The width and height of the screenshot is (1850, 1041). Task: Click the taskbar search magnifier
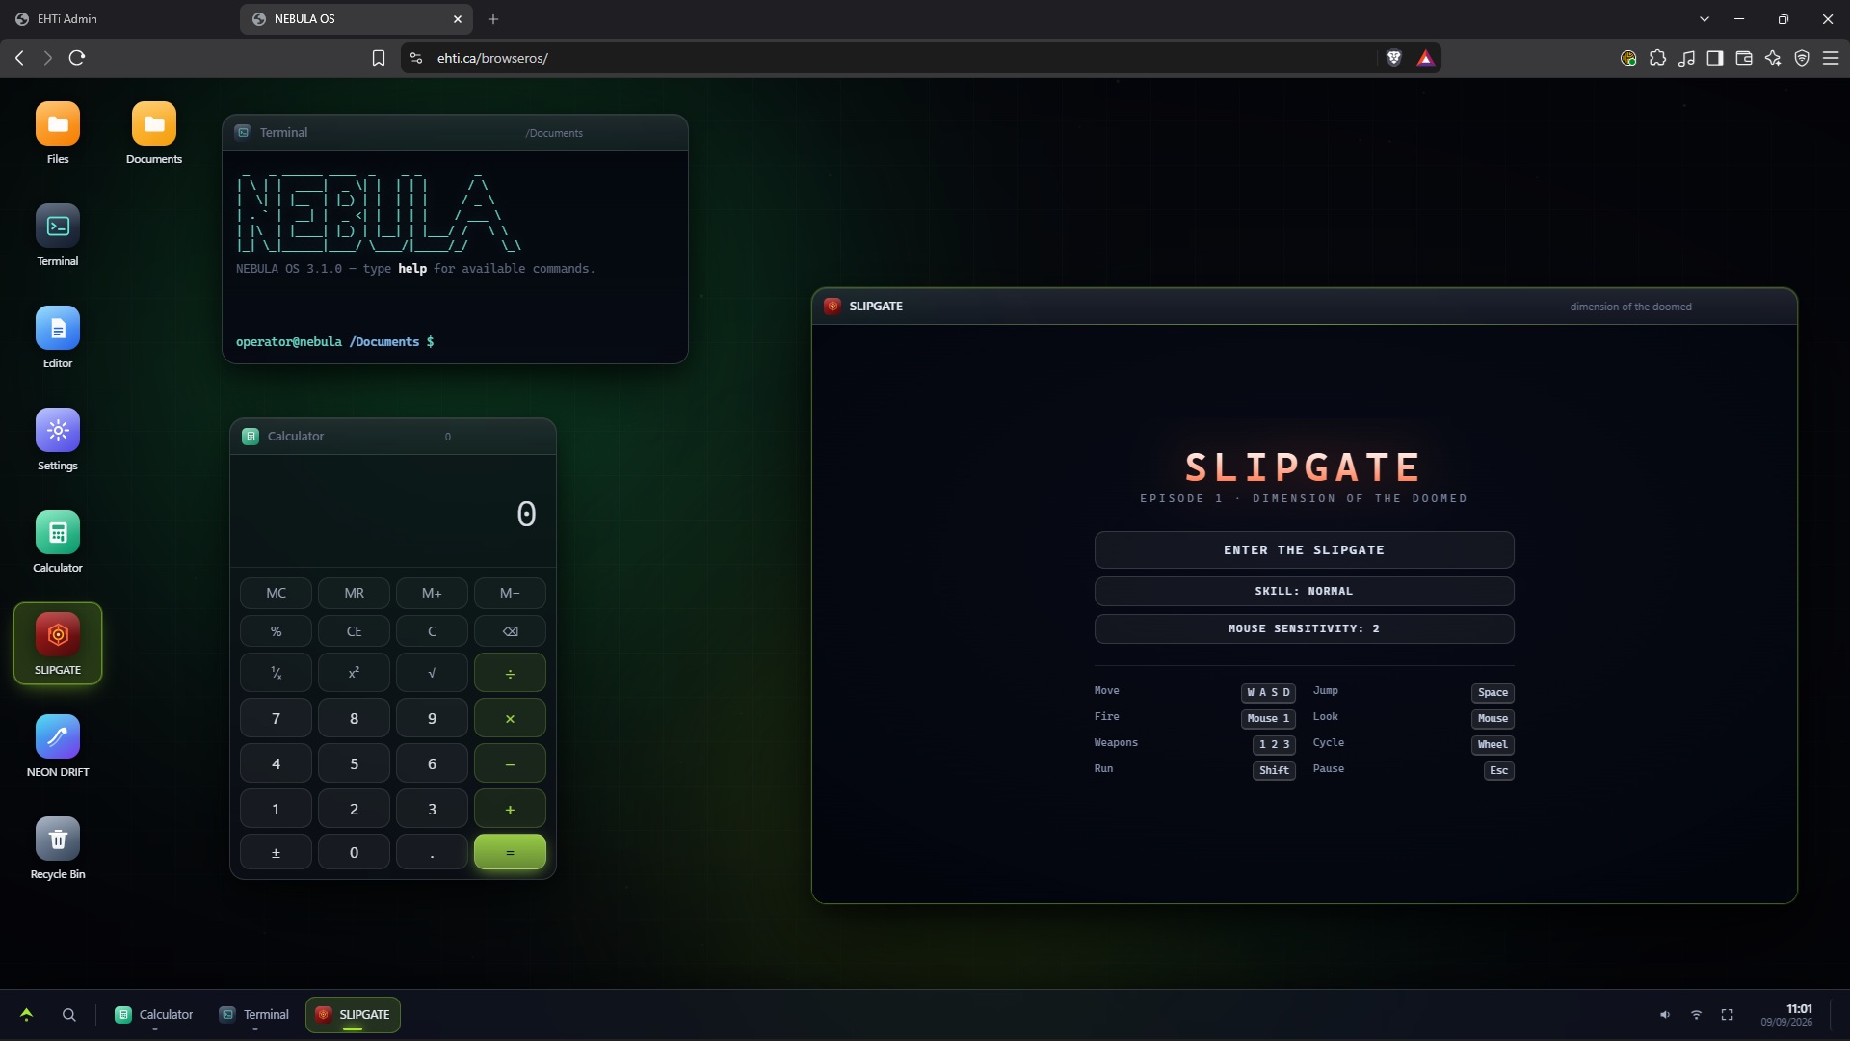pyautogui.click(x=69, y=1015)
